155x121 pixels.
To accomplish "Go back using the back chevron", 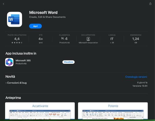I will pos(4,4).
